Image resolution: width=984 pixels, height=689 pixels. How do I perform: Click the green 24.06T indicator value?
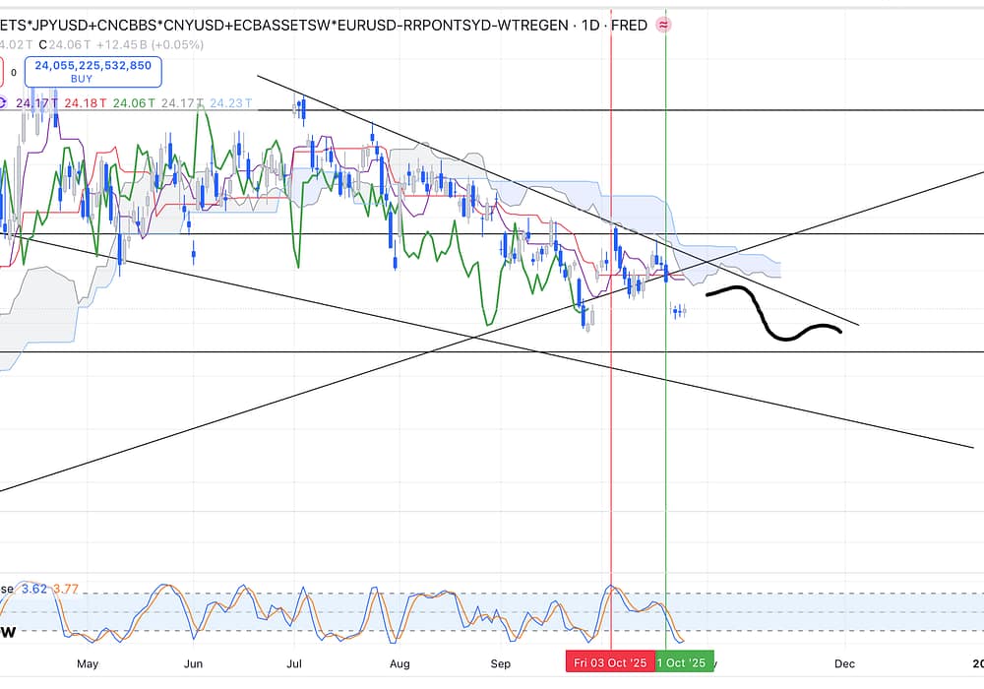tap(132, 103)
